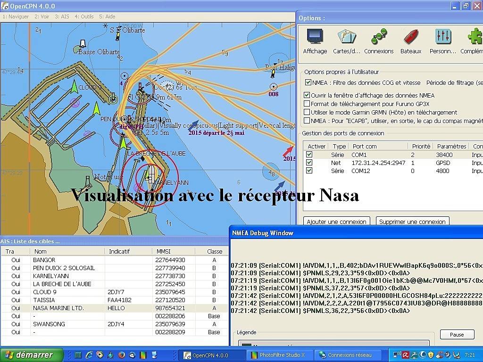The image size is (483, 362).
Task: Sort AIS list by MMSI column
Action: (x=174, y=252)
